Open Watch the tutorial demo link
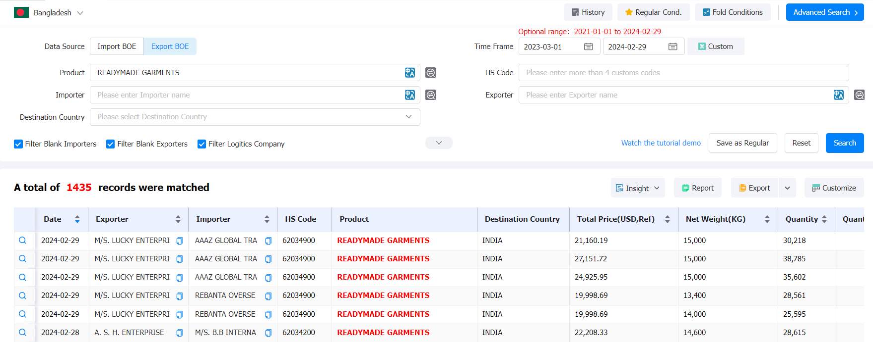 pyautogui.click(x=661, y=143)
